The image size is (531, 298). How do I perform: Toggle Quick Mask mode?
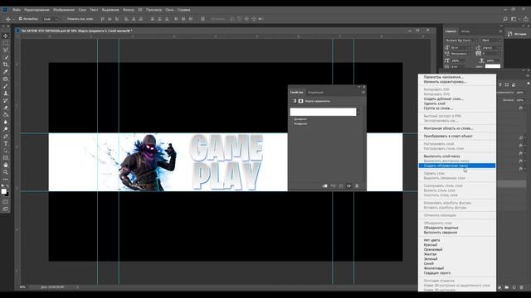[x=6, y=202]
